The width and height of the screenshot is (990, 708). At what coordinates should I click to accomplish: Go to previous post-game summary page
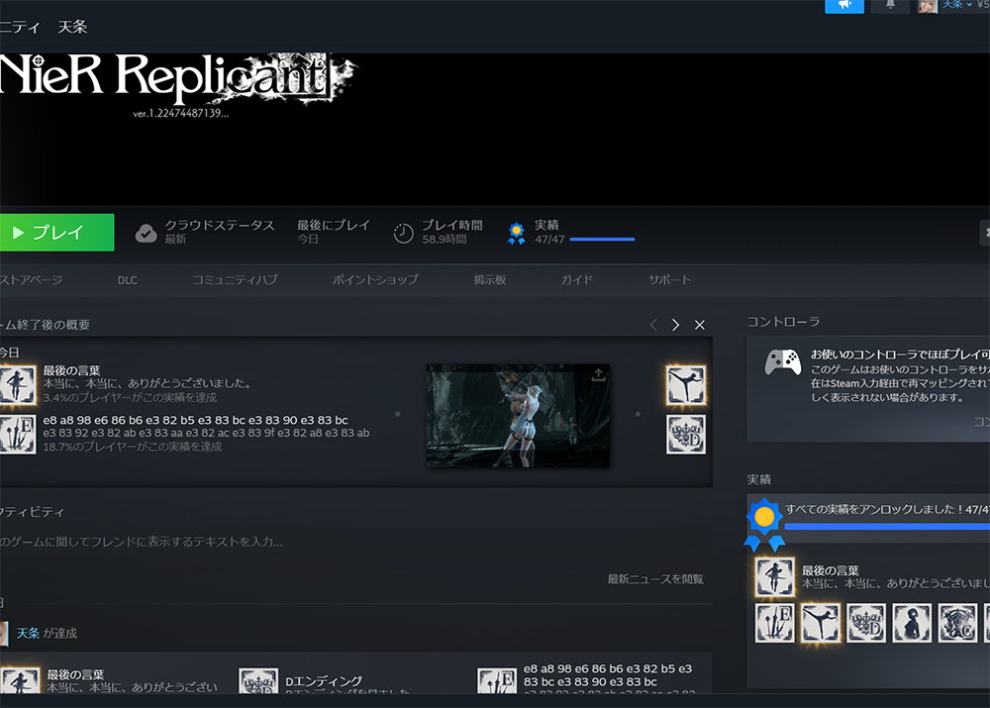(x=653, y=325)
